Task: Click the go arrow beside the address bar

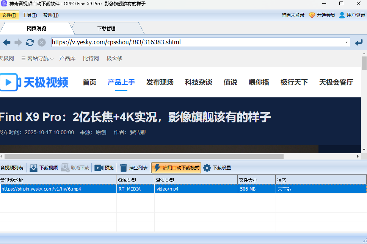Action: click(358, 42)
